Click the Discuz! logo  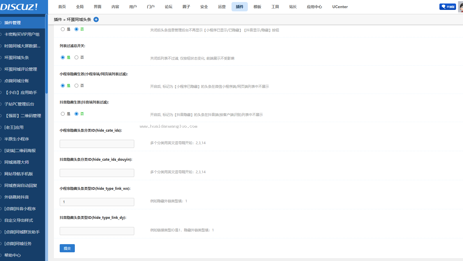[x=19, y=7]
